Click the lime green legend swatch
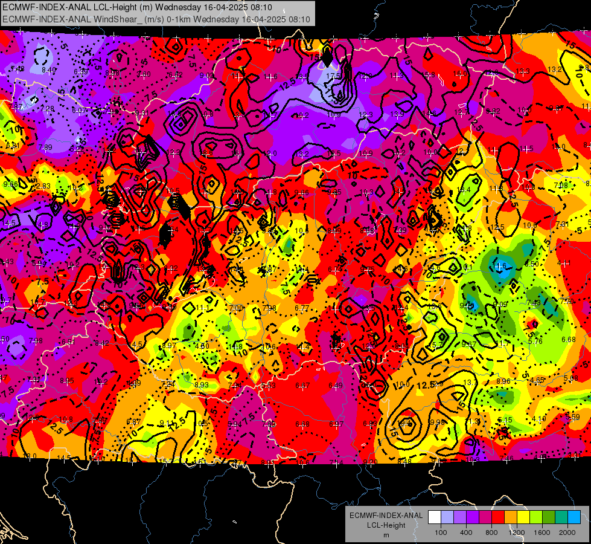This screenshot has width=591, height=544. point(536,517)
